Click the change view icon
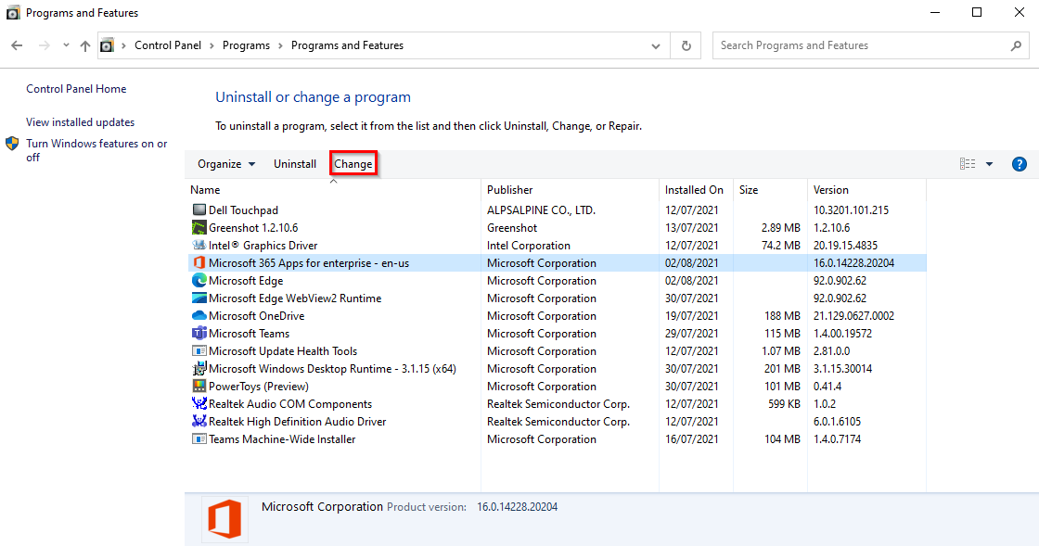1039x546 pixels. (968, 164)
